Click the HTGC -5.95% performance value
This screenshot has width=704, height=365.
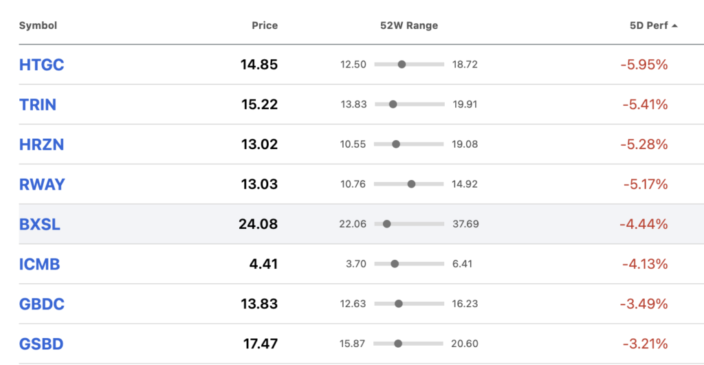(644, 65)
